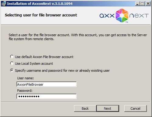
Task: Click the Installation of AxxonNext title bar text
Action: (x=40, y=4)
